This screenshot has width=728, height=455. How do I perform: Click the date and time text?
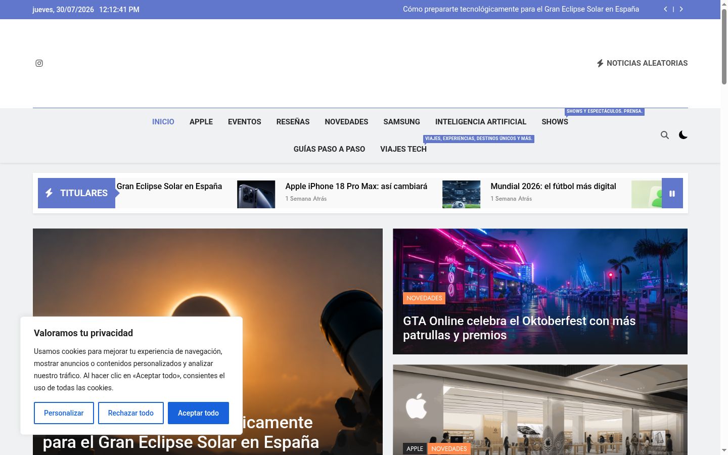[x=86, y=10]
